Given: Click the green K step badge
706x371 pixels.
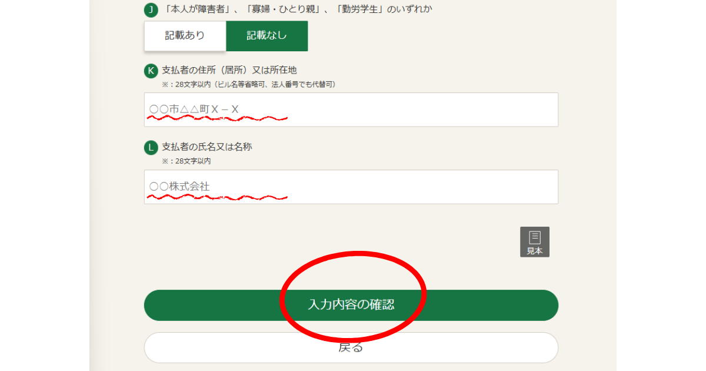Looking at the screenshot, I should point(151,71).
